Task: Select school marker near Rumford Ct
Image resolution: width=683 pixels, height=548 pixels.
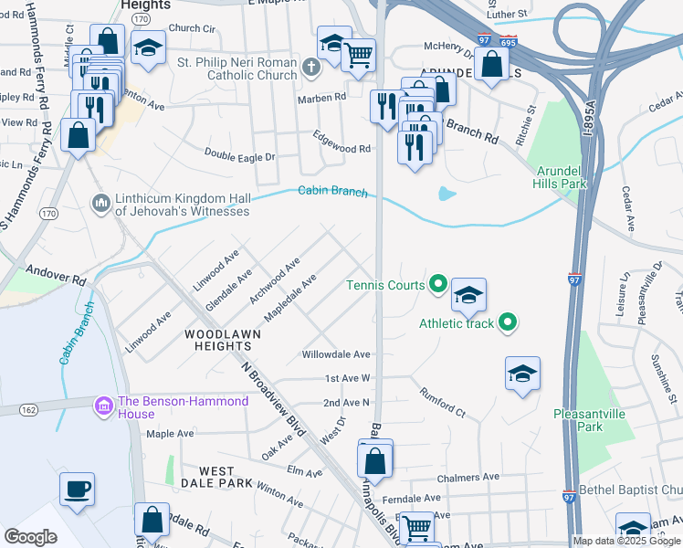Action: coord(522,374)
